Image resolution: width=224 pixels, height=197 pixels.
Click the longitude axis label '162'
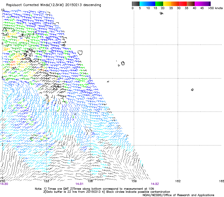(x=178, y=181)
